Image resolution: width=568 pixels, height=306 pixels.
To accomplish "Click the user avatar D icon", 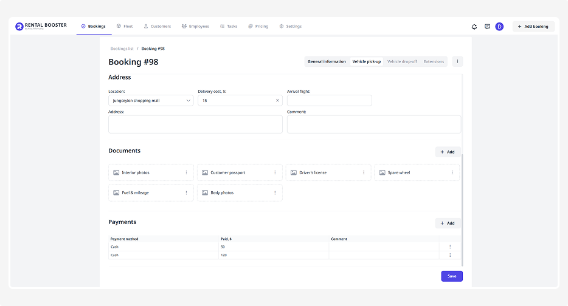I will 499,27.
